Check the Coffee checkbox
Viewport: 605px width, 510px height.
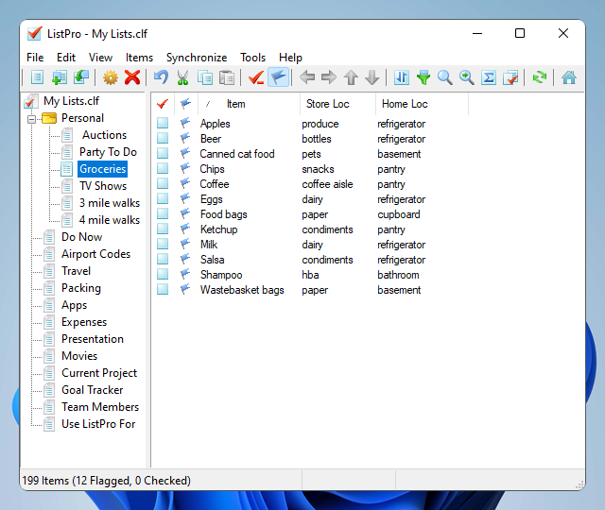coord(163,183)
